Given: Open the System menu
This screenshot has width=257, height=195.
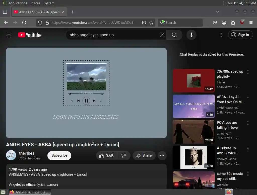Looking at the screenshot, I should click(49, 3).
